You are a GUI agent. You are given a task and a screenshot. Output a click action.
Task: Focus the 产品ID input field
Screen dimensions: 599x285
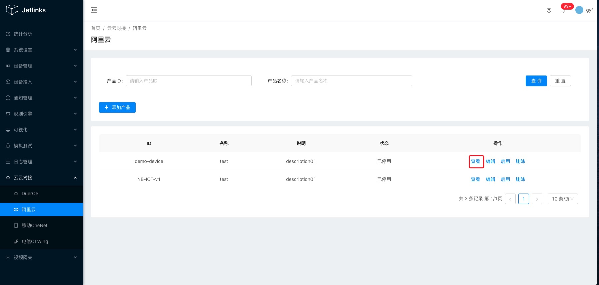click(x=188, y=81)
